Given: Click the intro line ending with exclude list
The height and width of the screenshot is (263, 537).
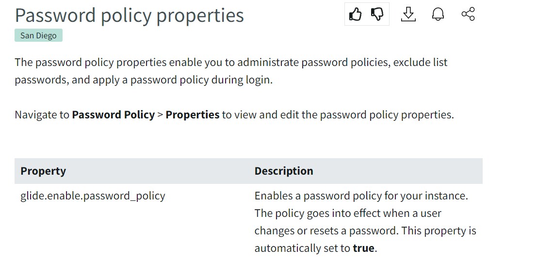Looking at the screenshot, I should 231,63.
